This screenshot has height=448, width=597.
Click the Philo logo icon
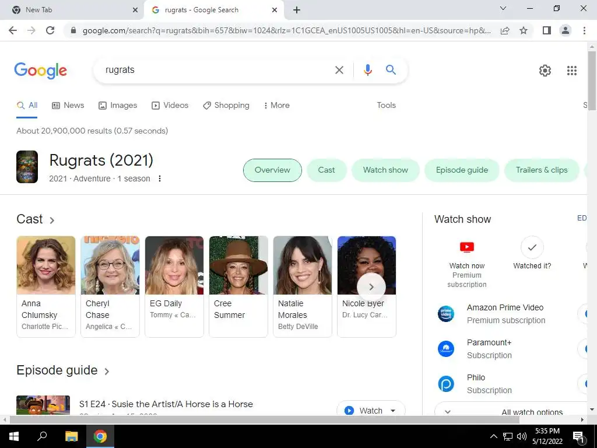446,384
